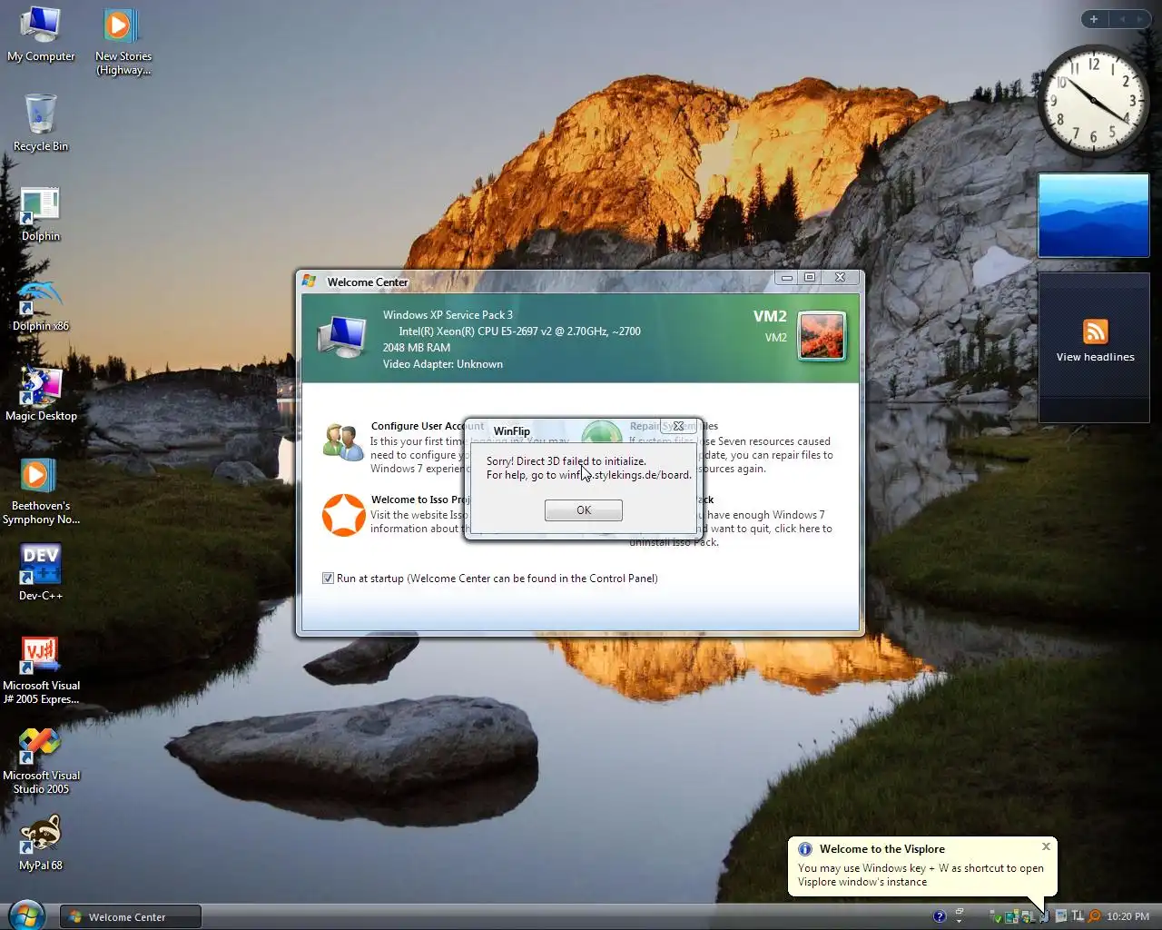Select the Magic Desktop shortcut icon

tap(41, 393)
